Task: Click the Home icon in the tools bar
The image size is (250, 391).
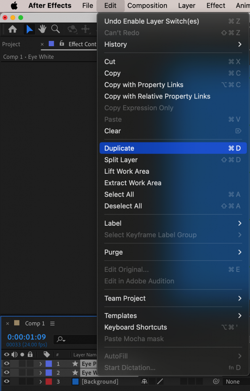Action: coord(13,29)
